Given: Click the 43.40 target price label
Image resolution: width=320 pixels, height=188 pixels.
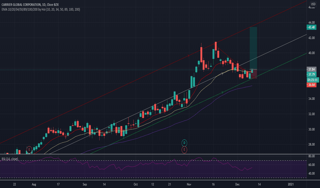Looking at the screenshot, I should 311,27.
